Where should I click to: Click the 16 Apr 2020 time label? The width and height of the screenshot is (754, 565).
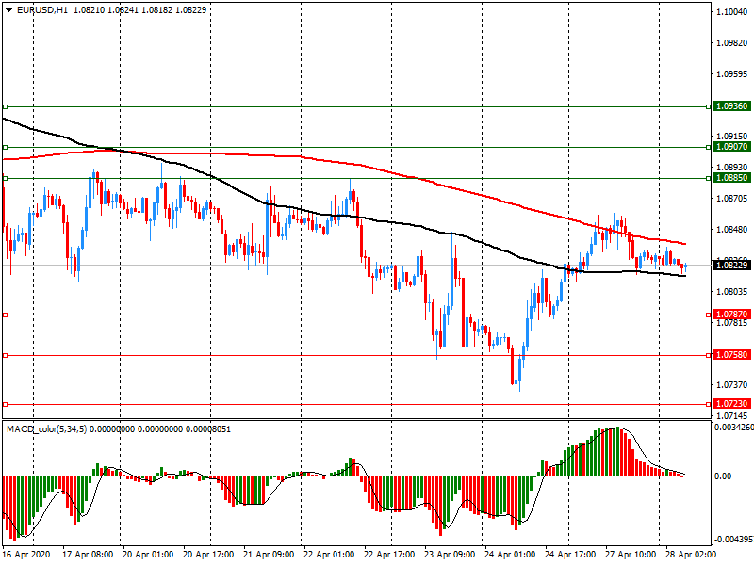point(26,554)
